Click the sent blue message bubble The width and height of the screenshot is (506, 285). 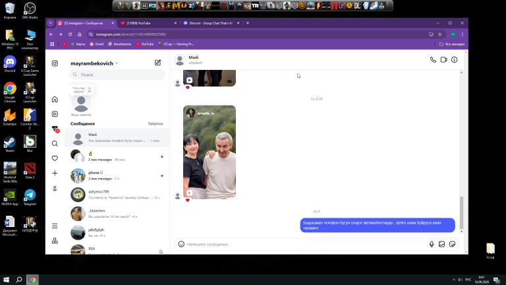pyautogui.click(x=378, y=225)
